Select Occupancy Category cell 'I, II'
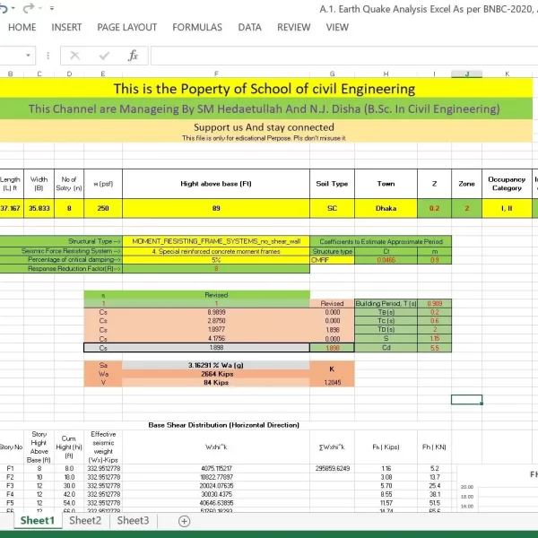The height and width of the screenshot is (538, 538). tap(508, 208)
